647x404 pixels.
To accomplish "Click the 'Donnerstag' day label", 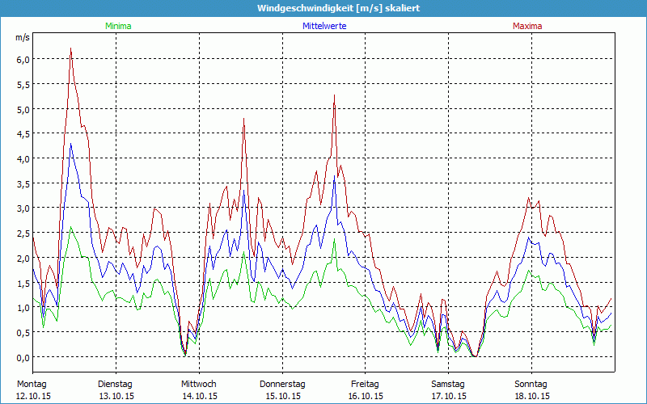I will (282, 385).
